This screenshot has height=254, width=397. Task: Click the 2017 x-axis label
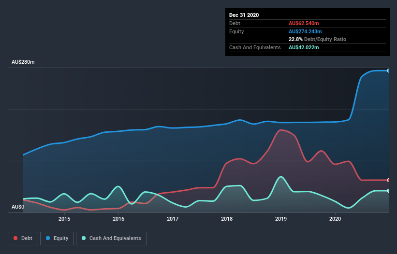coord(173,219)
